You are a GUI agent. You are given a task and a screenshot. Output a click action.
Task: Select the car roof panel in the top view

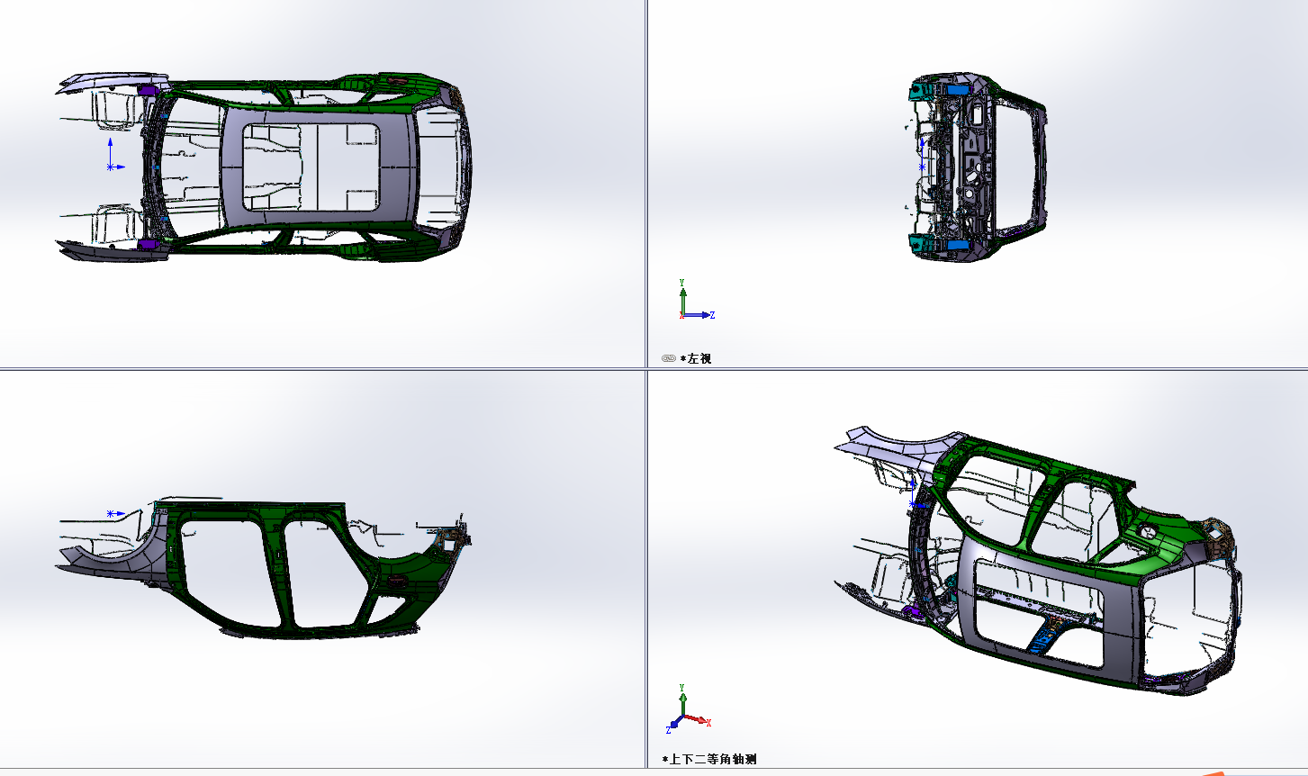(x=318, y=167)
